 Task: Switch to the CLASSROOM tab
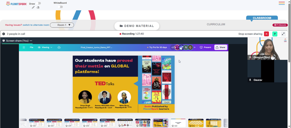click(x=262, y=18)
